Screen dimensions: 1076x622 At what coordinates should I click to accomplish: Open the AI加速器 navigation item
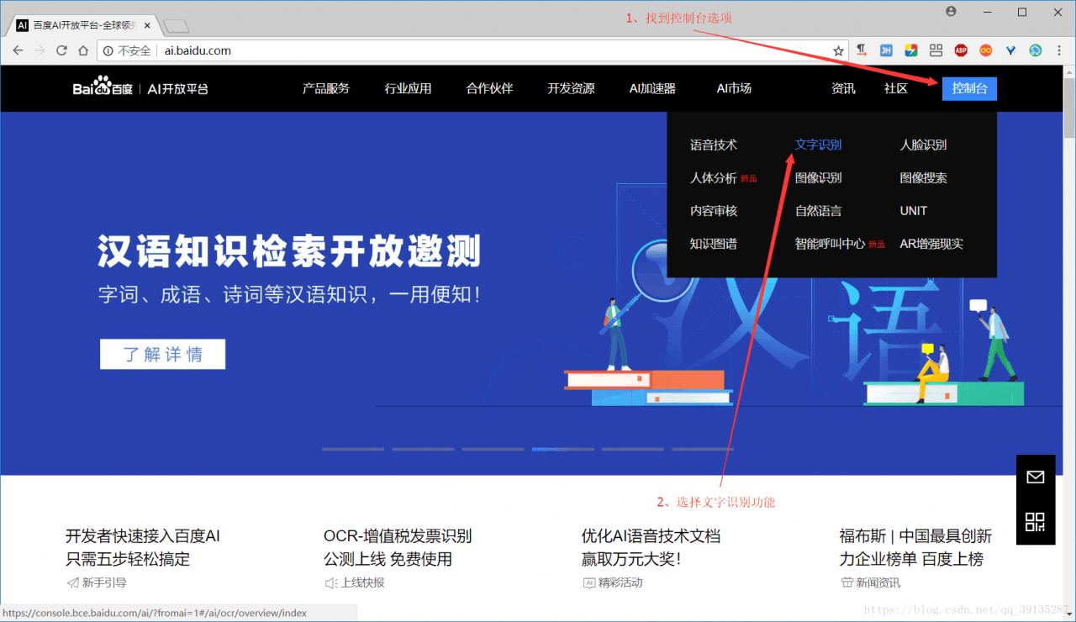click(652, 88)
